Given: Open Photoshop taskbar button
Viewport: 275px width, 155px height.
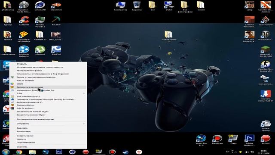Looking at the screenshot, I should [59, 152].
